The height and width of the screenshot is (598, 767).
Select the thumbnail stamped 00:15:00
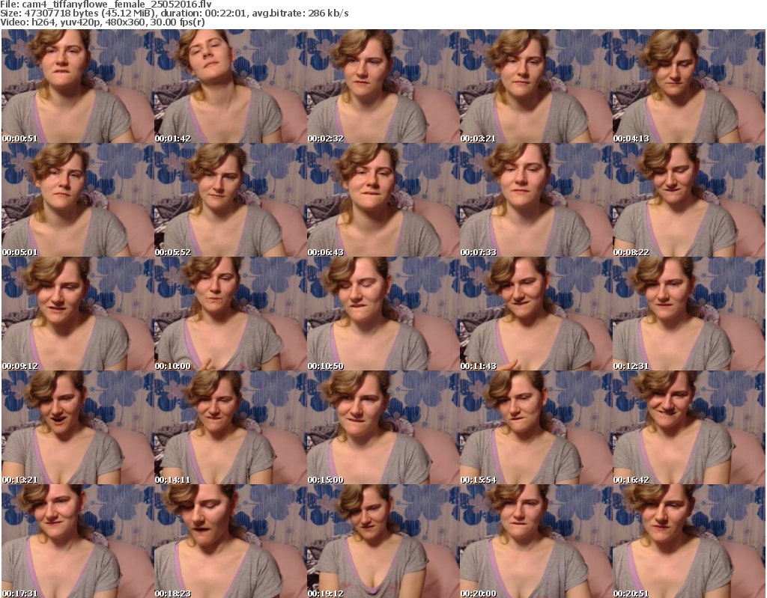click(x=383, y=427)
